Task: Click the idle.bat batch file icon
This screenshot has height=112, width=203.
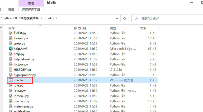Action: (11, 80)
